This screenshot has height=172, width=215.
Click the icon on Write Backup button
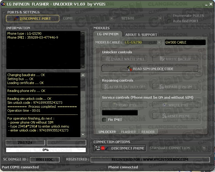click(162, 59)
